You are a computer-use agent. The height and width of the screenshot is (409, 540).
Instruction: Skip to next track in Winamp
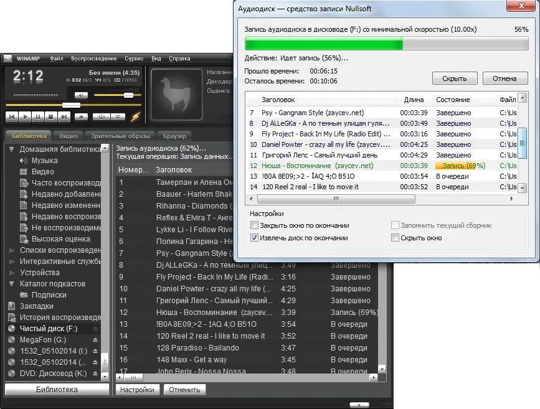pyautogui.click(x=64, y=117)
